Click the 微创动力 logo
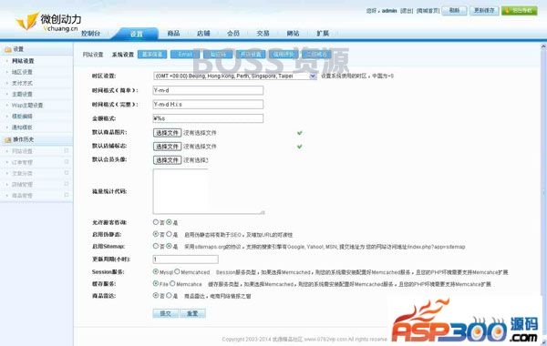Viewport: 547px width, 346px height. 48,22
